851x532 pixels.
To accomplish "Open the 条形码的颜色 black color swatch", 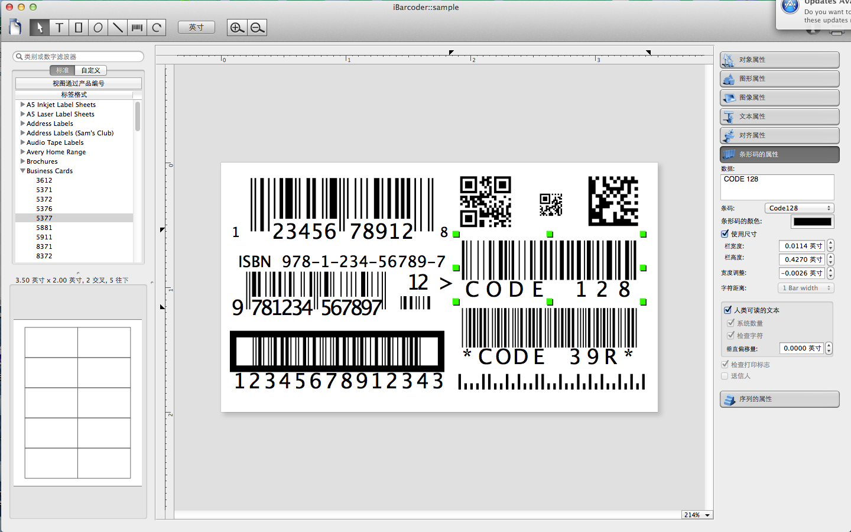I will pyautogui.click(x=813, y=222).
